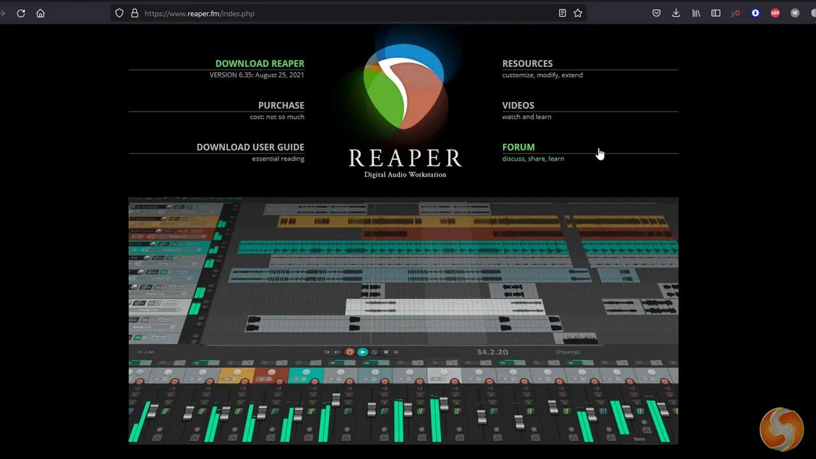Open the PURCHASE link
The width and height of the screenshot is (816, 459).
coord(281,105)
